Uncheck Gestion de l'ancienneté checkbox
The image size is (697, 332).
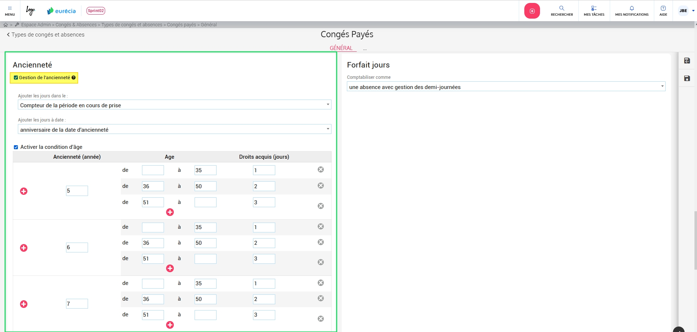tap(16, 78)
